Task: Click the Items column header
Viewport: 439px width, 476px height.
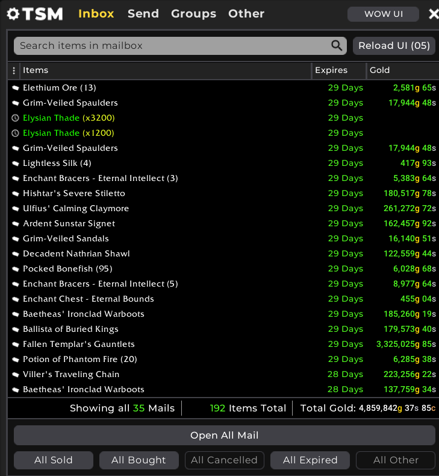Action: point(166,71)
